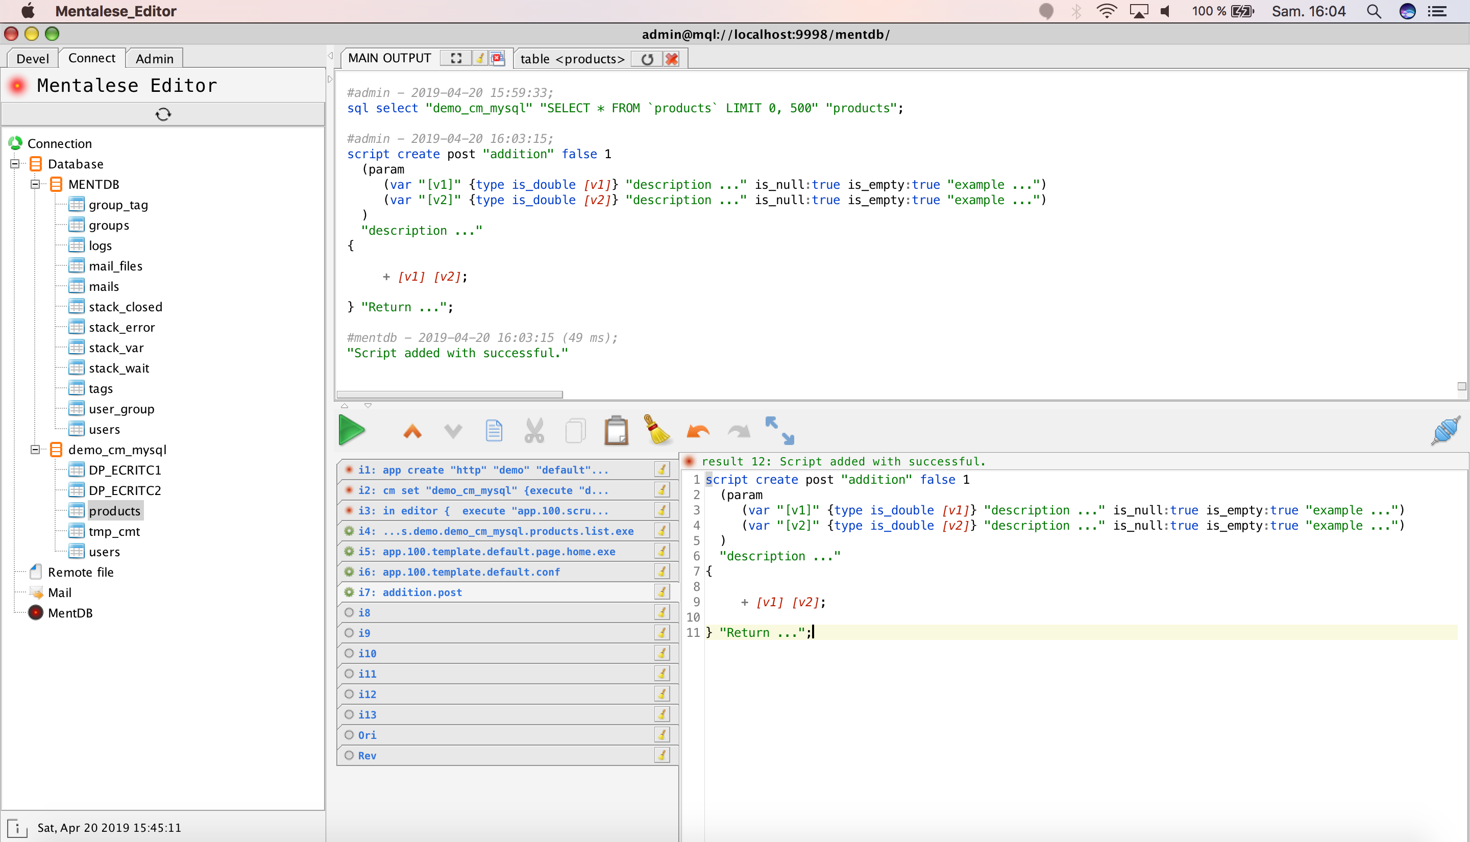
Task: Select the Ori history slot
Action: (x=366, y=735)
